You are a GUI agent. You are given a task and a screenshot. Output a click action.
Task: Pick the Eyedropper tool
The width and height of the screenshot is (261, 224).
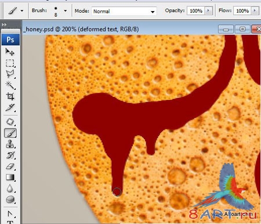click(x=10, y=107)
